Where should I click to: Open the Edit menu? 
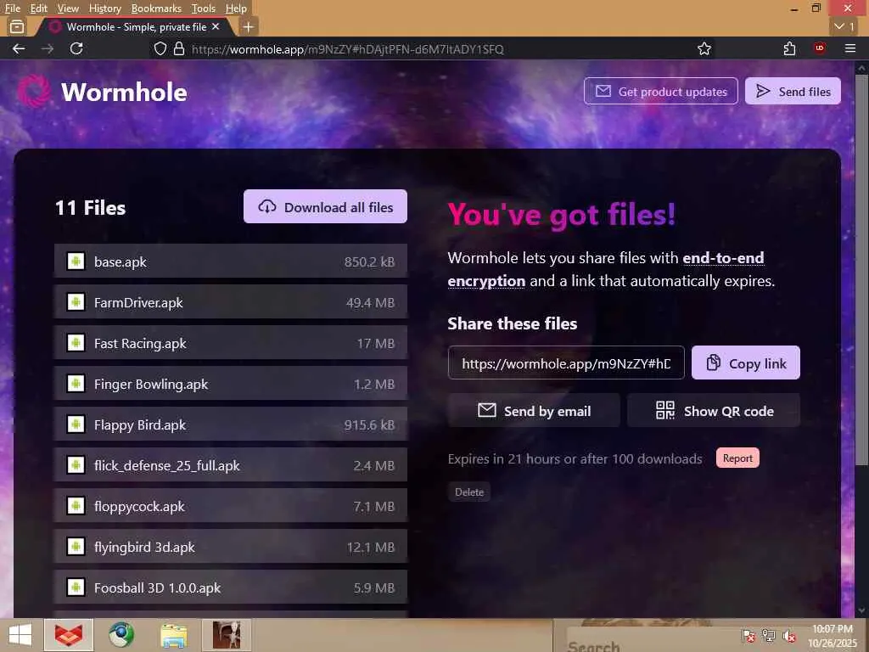(39, 8)
